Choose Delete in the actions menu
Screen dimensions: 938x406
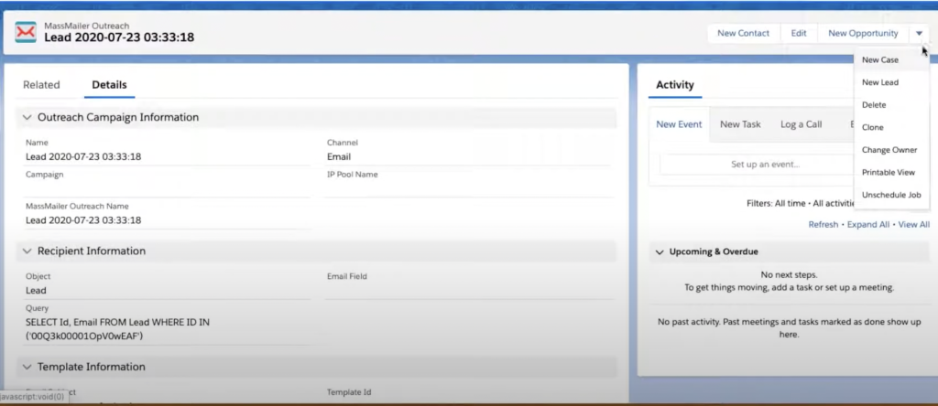(874, 104)
